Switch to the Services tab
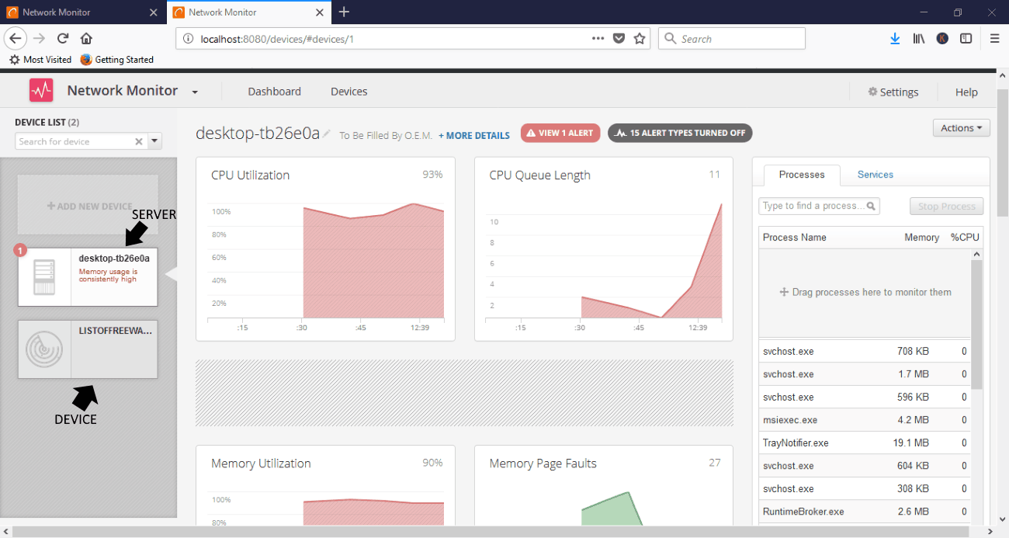The height and width of the screenshot is (538, 1009). click(x=875, y=175)
